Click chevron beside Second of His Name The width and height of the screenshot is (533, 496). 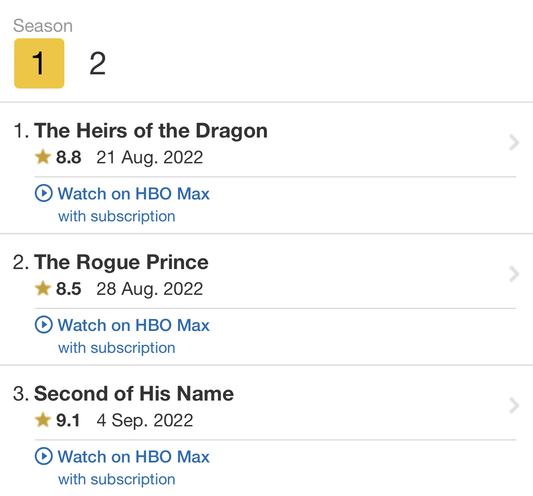[x=514, y=405]
